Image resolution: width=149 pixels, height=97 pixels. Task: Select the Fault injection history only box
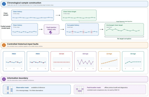(51, 29)
